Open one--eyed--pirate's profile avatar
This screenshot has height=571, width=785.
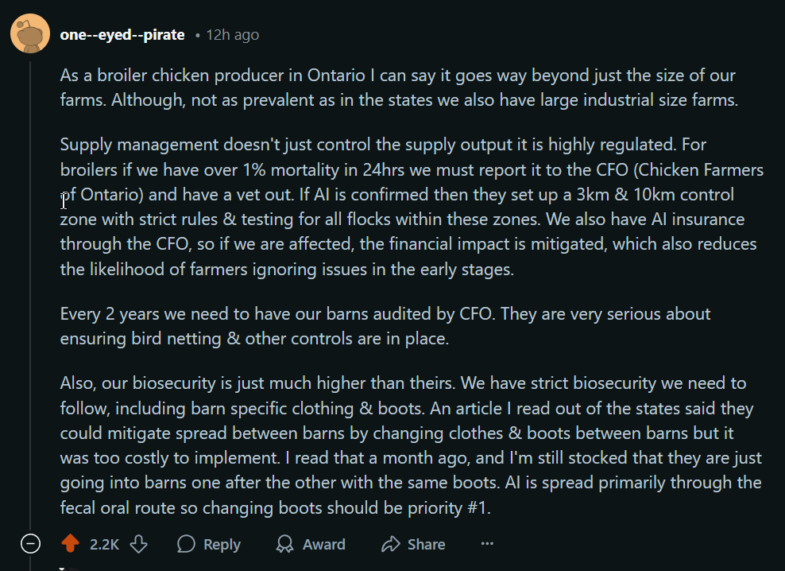tap(30, 35)
